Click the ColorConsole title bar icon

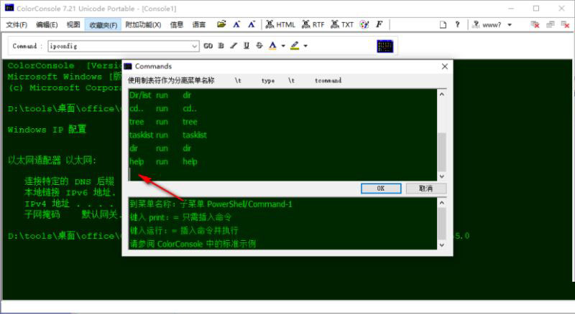(9, 8)
